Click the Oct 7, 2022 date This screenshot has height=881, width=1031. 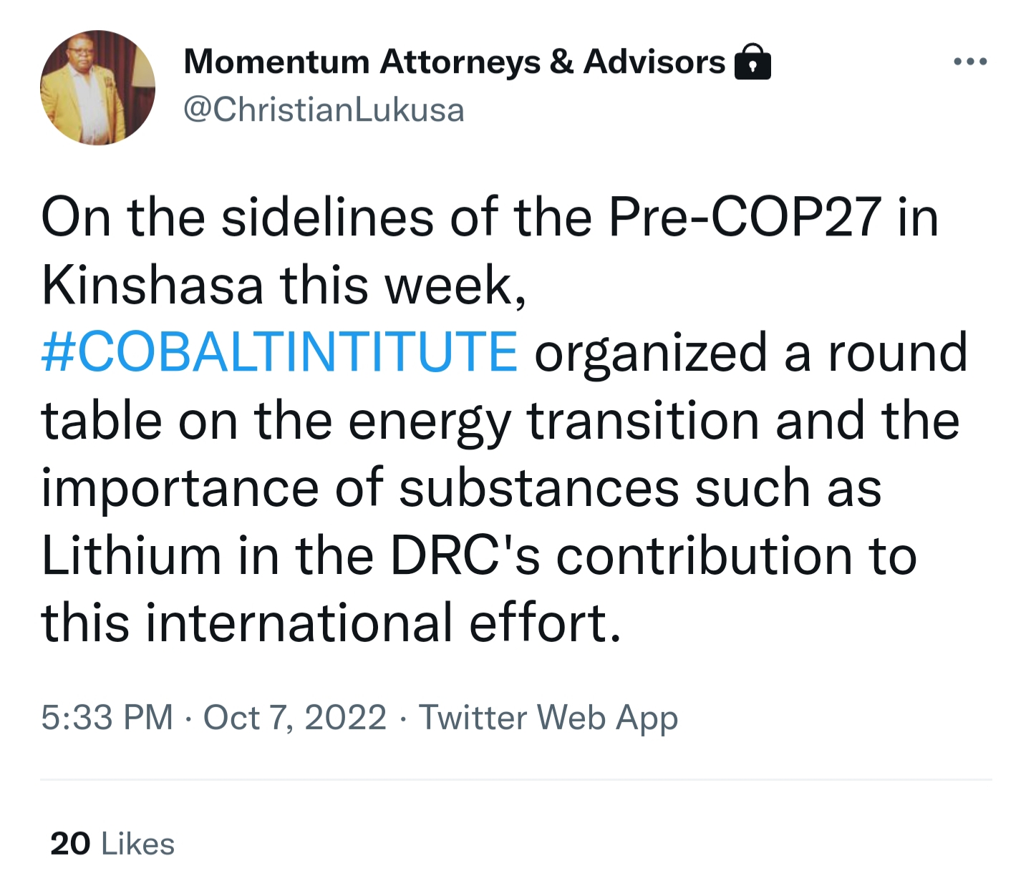pos(295,717)
